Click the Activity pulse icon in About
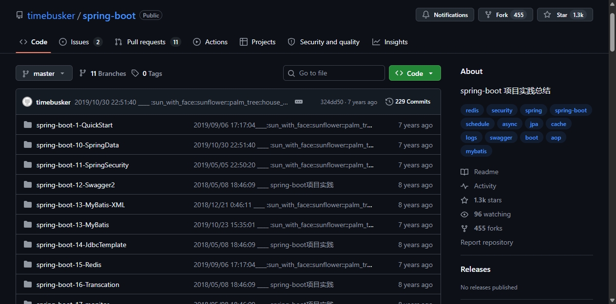This screenshot has width=616, height=304. tap(464, 186)
